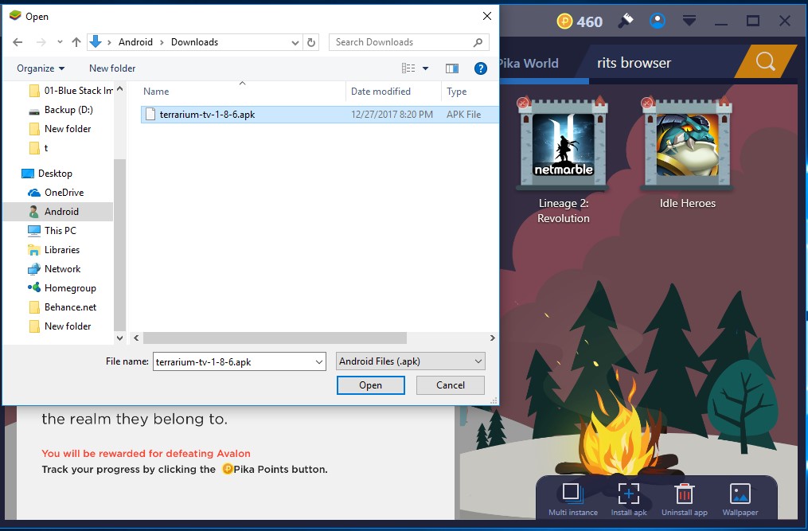Open the folder named t in sidebar
This screenshot has height=531, width=808.
[x=39, y=149]
